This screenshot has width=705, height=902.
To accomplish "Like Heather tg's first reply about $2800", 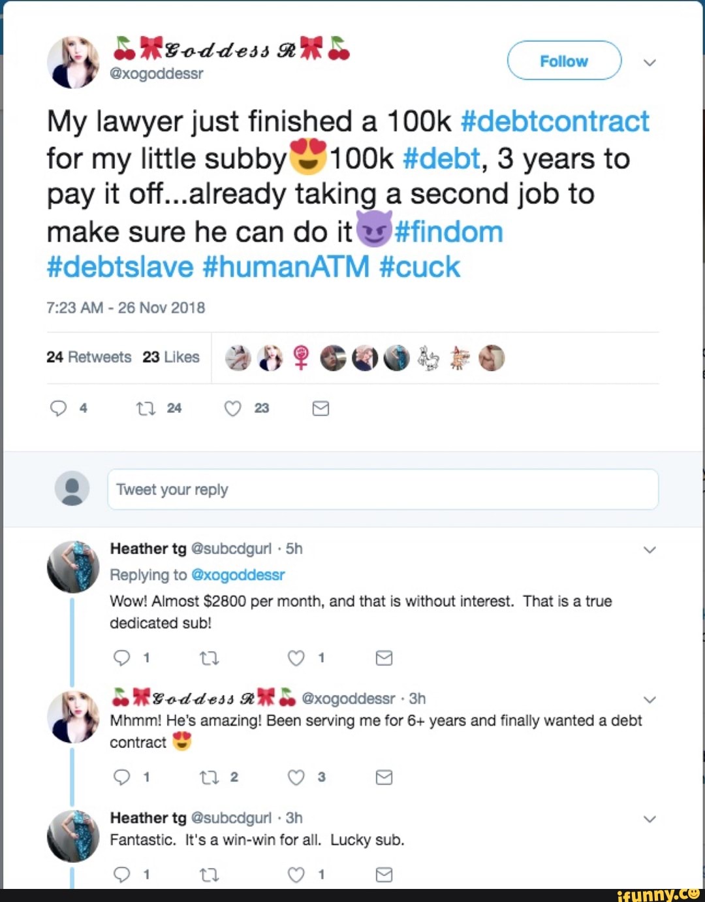I will tap(296, 658).
